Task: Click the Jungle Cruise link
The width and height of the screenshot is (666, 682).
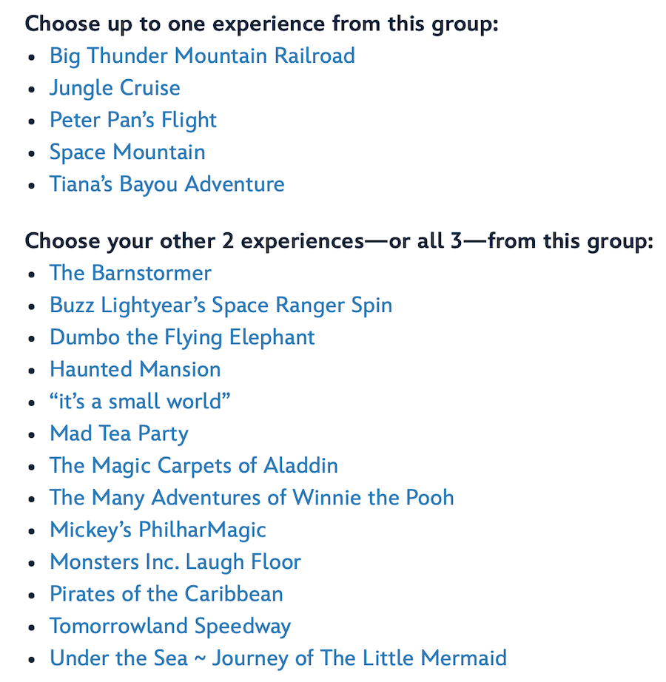Action: pyautogui.click(x=115, y=88)
